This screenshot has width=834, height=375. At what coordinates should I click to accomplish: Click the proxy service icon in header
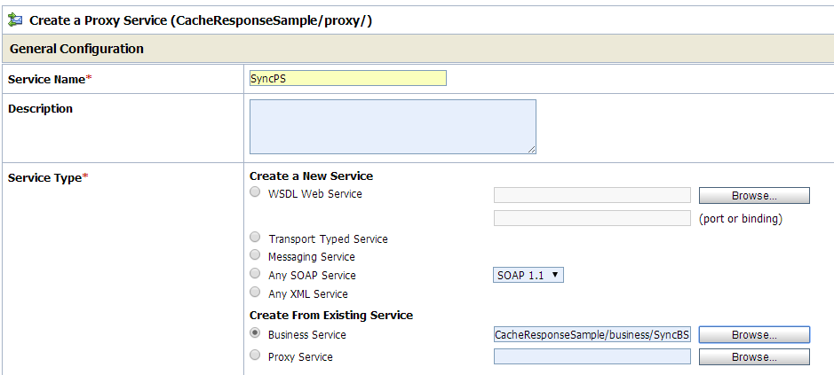pos(15,20)
